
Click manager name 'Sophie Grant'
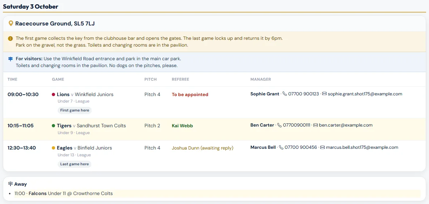click(x=265, y=94)
